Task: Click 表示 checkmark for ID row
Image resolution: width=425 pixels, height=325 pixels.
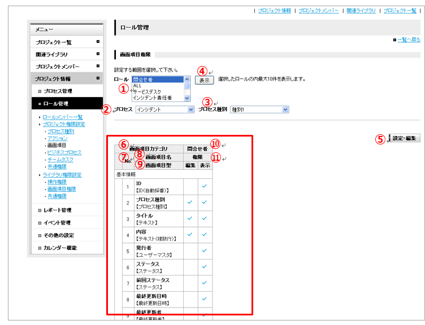Action: point(205,186)
